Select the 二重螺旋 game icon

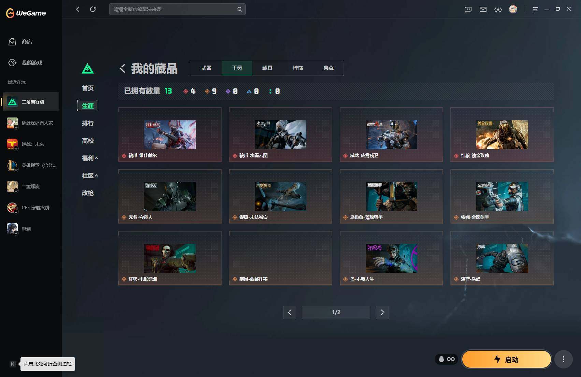pos(12,186)
